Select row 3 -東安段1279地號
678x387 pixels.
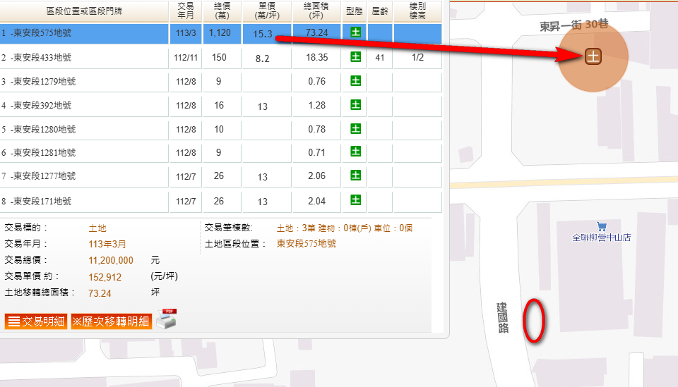point(220,82)
